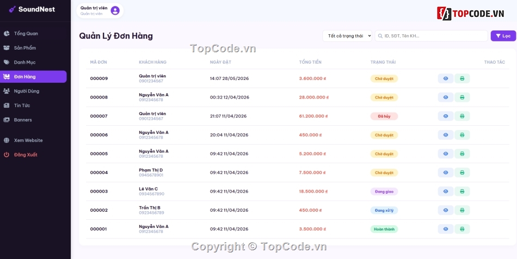Click the Quản trị viên profile pill

[x=100, y=10]
